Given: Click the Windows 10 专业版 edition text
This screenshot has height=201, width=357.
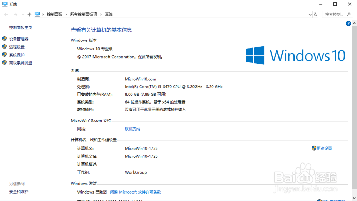Looking at the screenshot, I should click(x=95, y=49).
